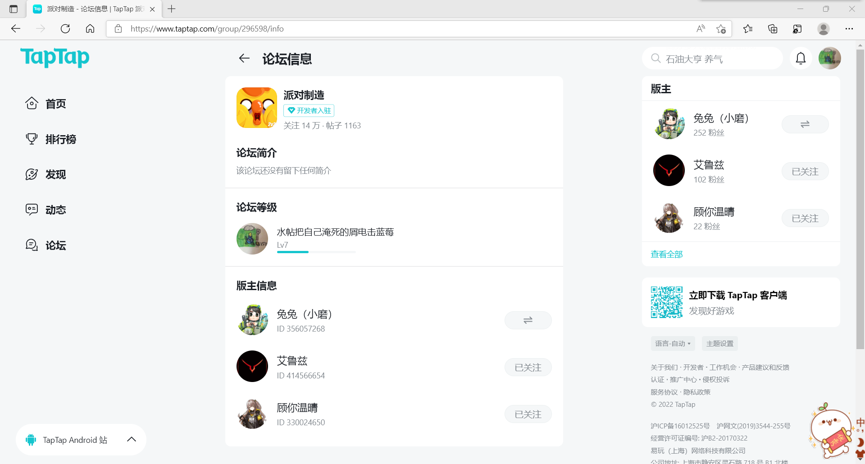Switch to the 派对制造 browser tab
This screenshot has width=865, height=464.
pyautogui.click(x=94, y=9)
